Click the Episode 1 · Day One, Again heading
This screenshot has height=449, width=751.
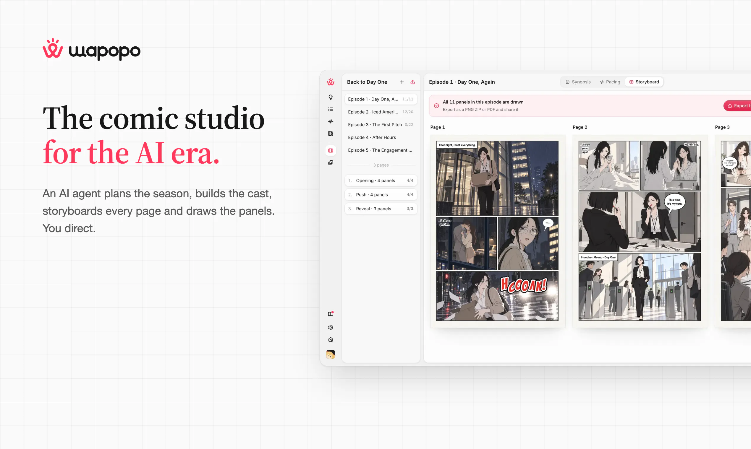coord(462,82)
